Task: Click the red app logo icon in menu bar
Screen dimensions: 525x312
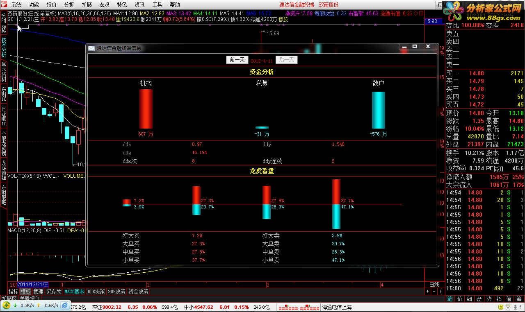Action: coord(4,5)
